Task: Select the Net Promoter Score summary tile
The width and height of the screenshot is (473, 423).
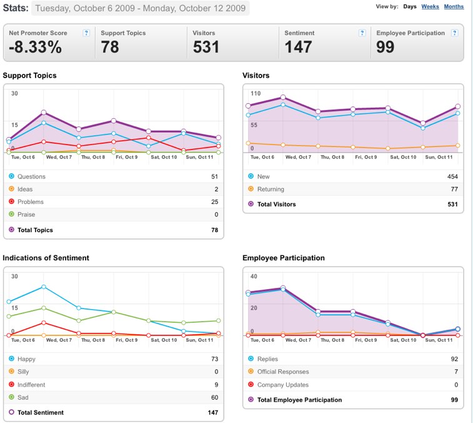Action: [x=49, y=43]
